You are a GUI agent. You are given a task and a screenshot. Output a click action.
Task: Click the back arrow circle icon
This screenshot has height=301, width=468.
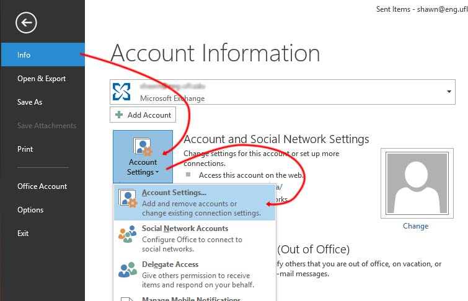coord(27,24)
